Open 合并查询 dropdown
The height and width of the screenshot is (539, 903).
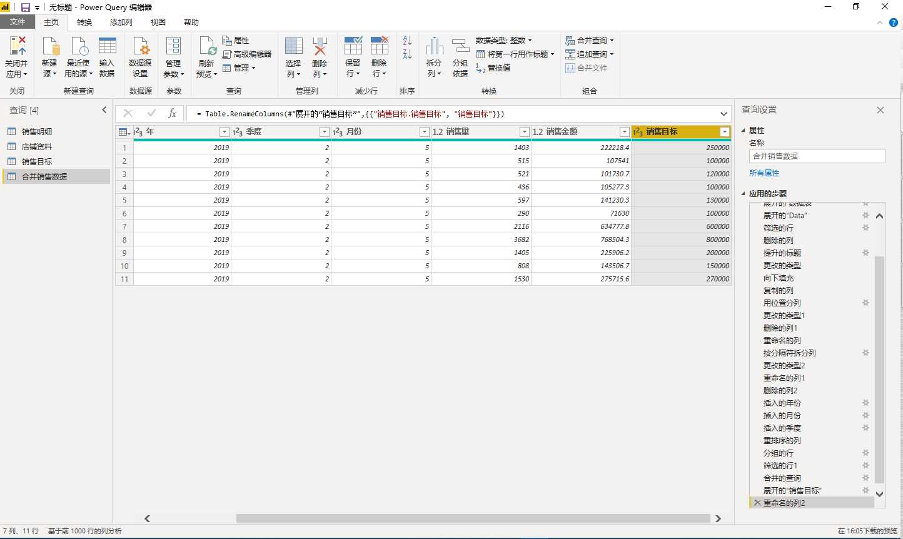coord(590,40)
